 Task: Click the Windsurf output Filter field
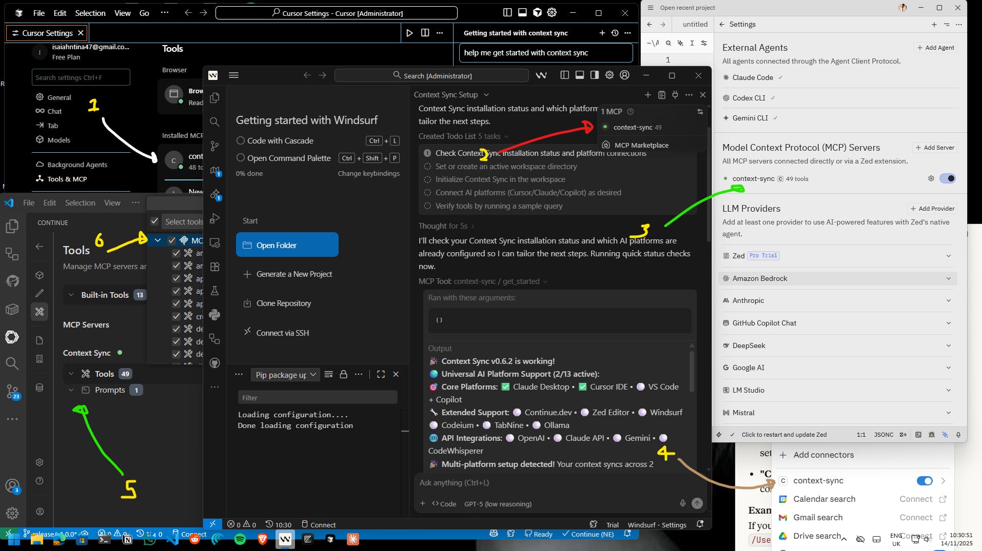pos(318,398)
